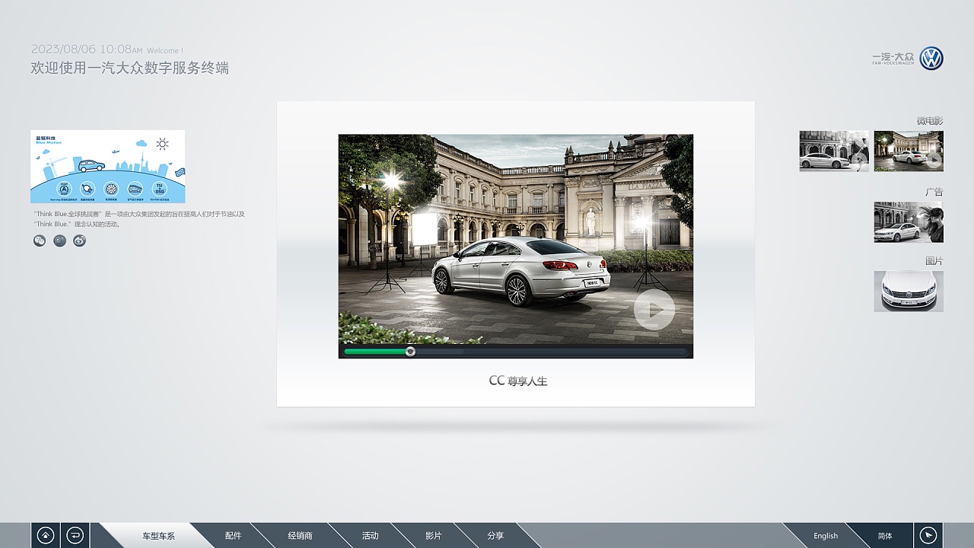This screenshot has width=974, height=548.
Task: Open the 图片 front-view car thumbnail
Action: coord(909,291)
